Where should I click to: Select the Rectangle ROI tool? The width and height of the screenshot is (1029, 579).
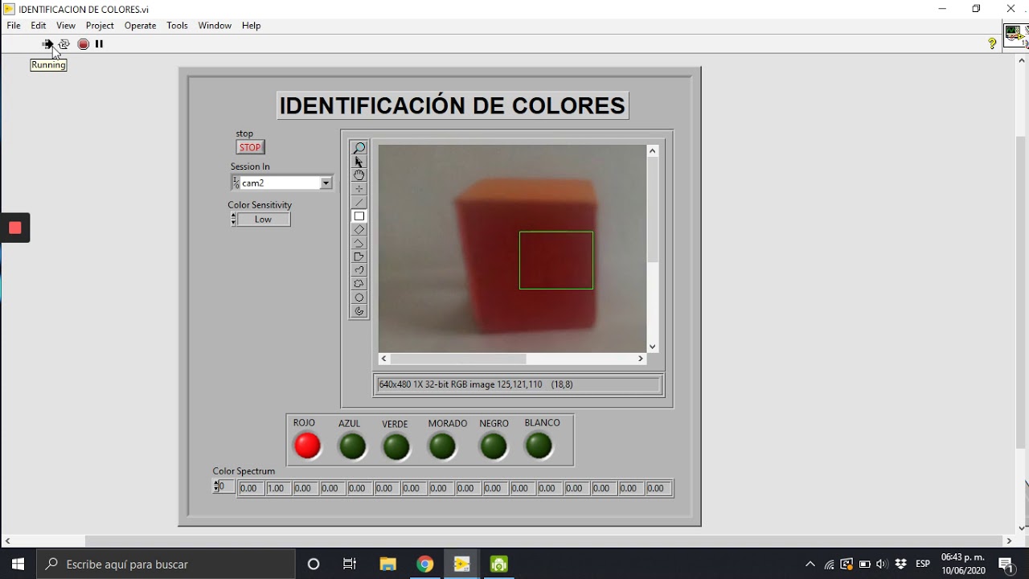(x=359, y=216)
